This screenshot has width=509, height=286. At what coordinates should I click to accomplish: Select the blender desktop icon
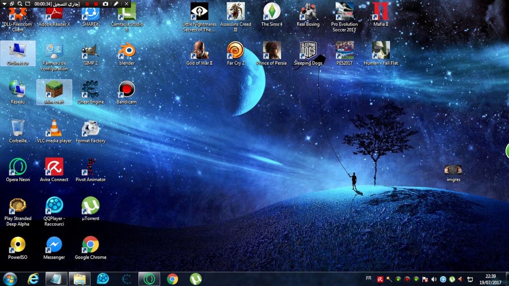[x=127, y=54]
